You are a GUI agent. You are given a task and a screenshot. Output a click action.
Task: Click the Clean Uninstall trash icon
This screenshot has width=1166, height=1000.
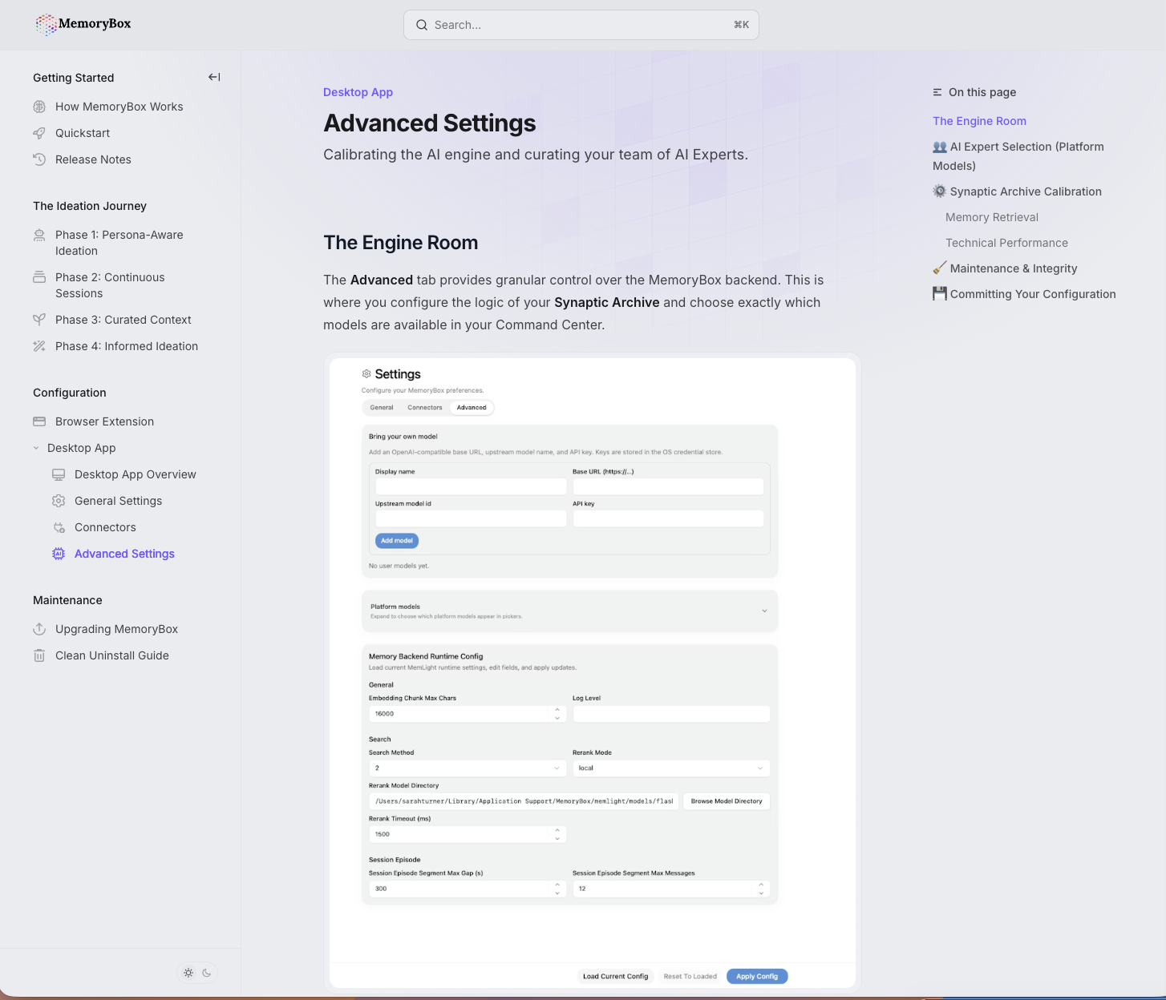tap(39, 655)
